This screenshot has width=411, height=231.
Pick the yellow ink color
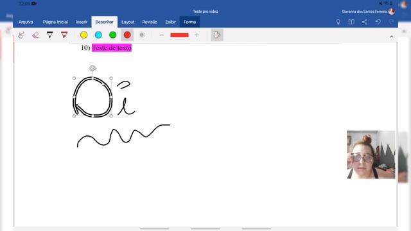84,35
